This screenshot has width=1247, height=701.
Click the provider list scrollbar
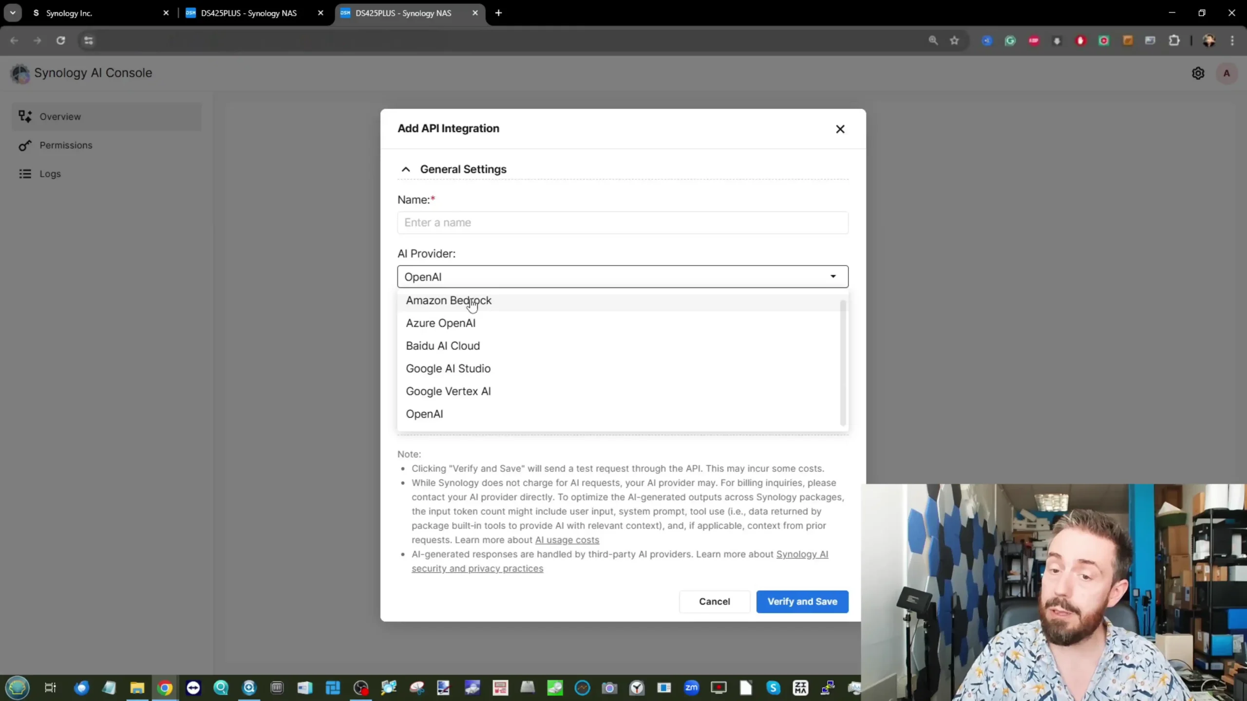click(843, 363)
